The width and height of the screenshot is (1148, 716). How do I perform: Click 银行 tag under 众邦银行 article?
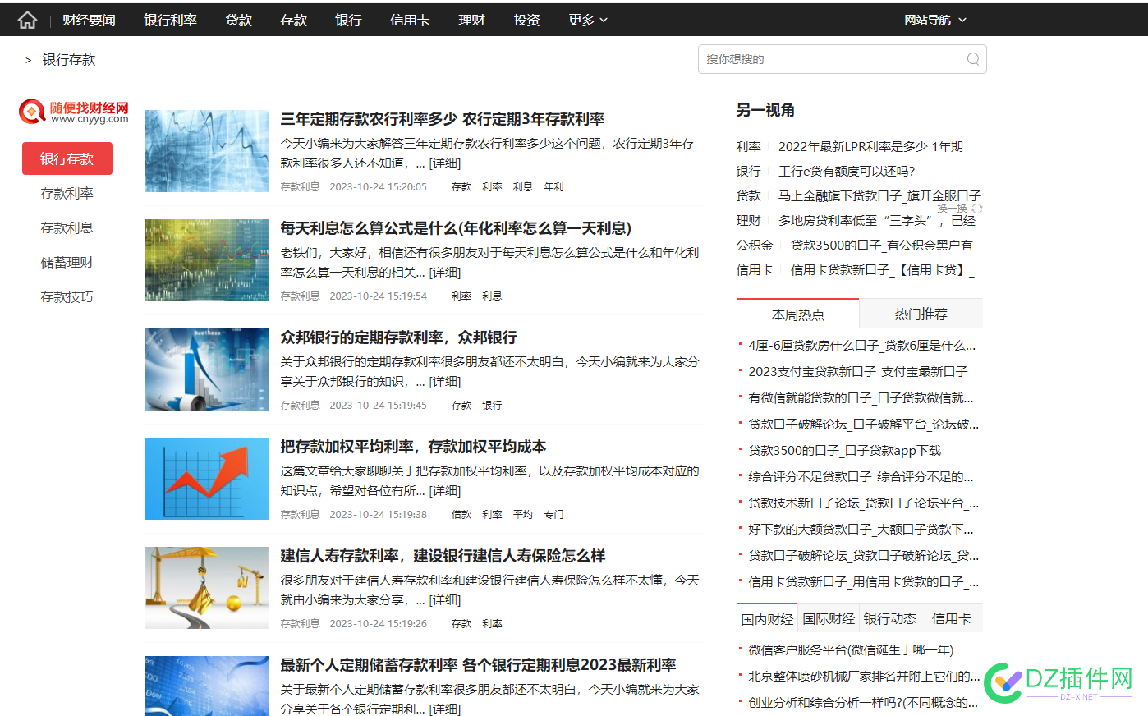[x=492, y=406]
